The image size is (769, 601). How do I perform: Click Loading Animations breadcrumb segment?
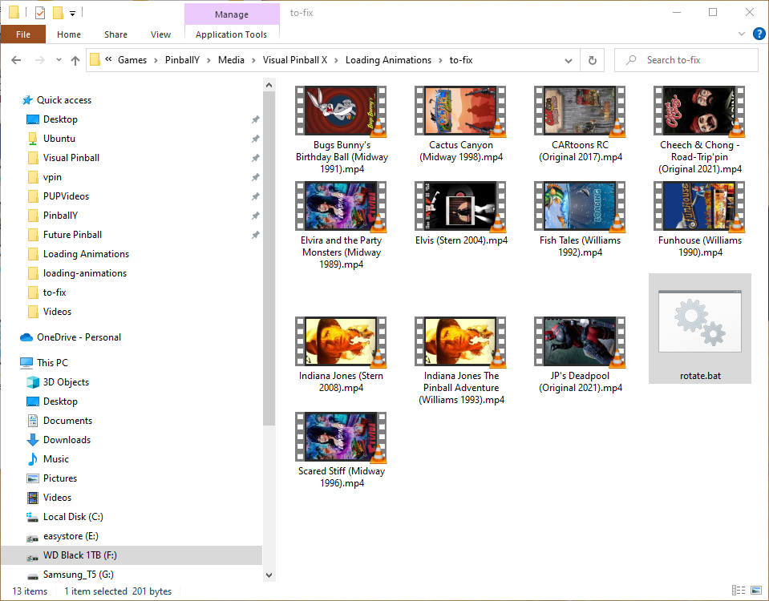click(x=388, y=60)
